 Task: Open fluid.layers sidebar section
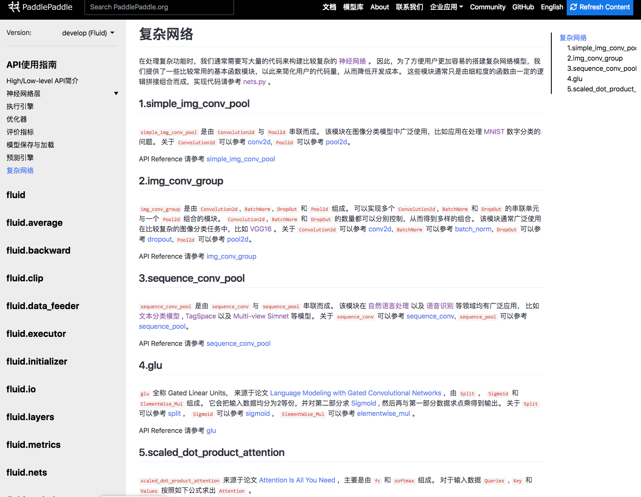pos(30,417)
